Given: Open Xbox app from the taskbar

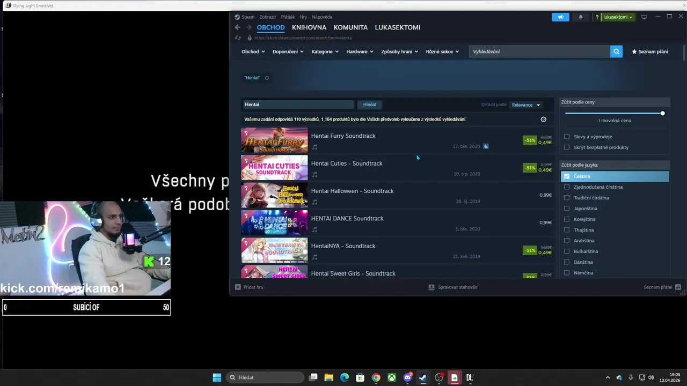Looking at the screenshot, I should [x=392, y=377].
